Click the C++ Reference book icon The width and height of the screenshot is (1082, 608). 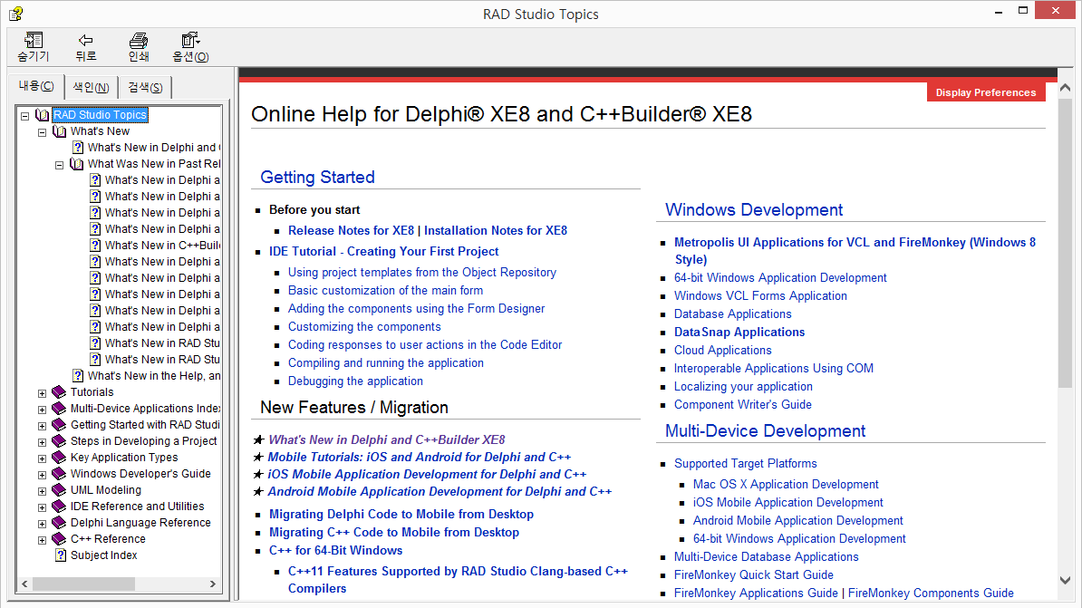tap(59, 539)
